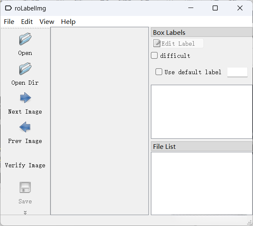This screenshot has height=226, width=253.
Task: Go back with Prev Image arrow
Action: (x=25, y=127)
